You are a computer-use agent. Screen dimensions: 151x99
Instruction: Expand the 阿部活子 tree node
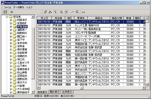tap(11, 20)
